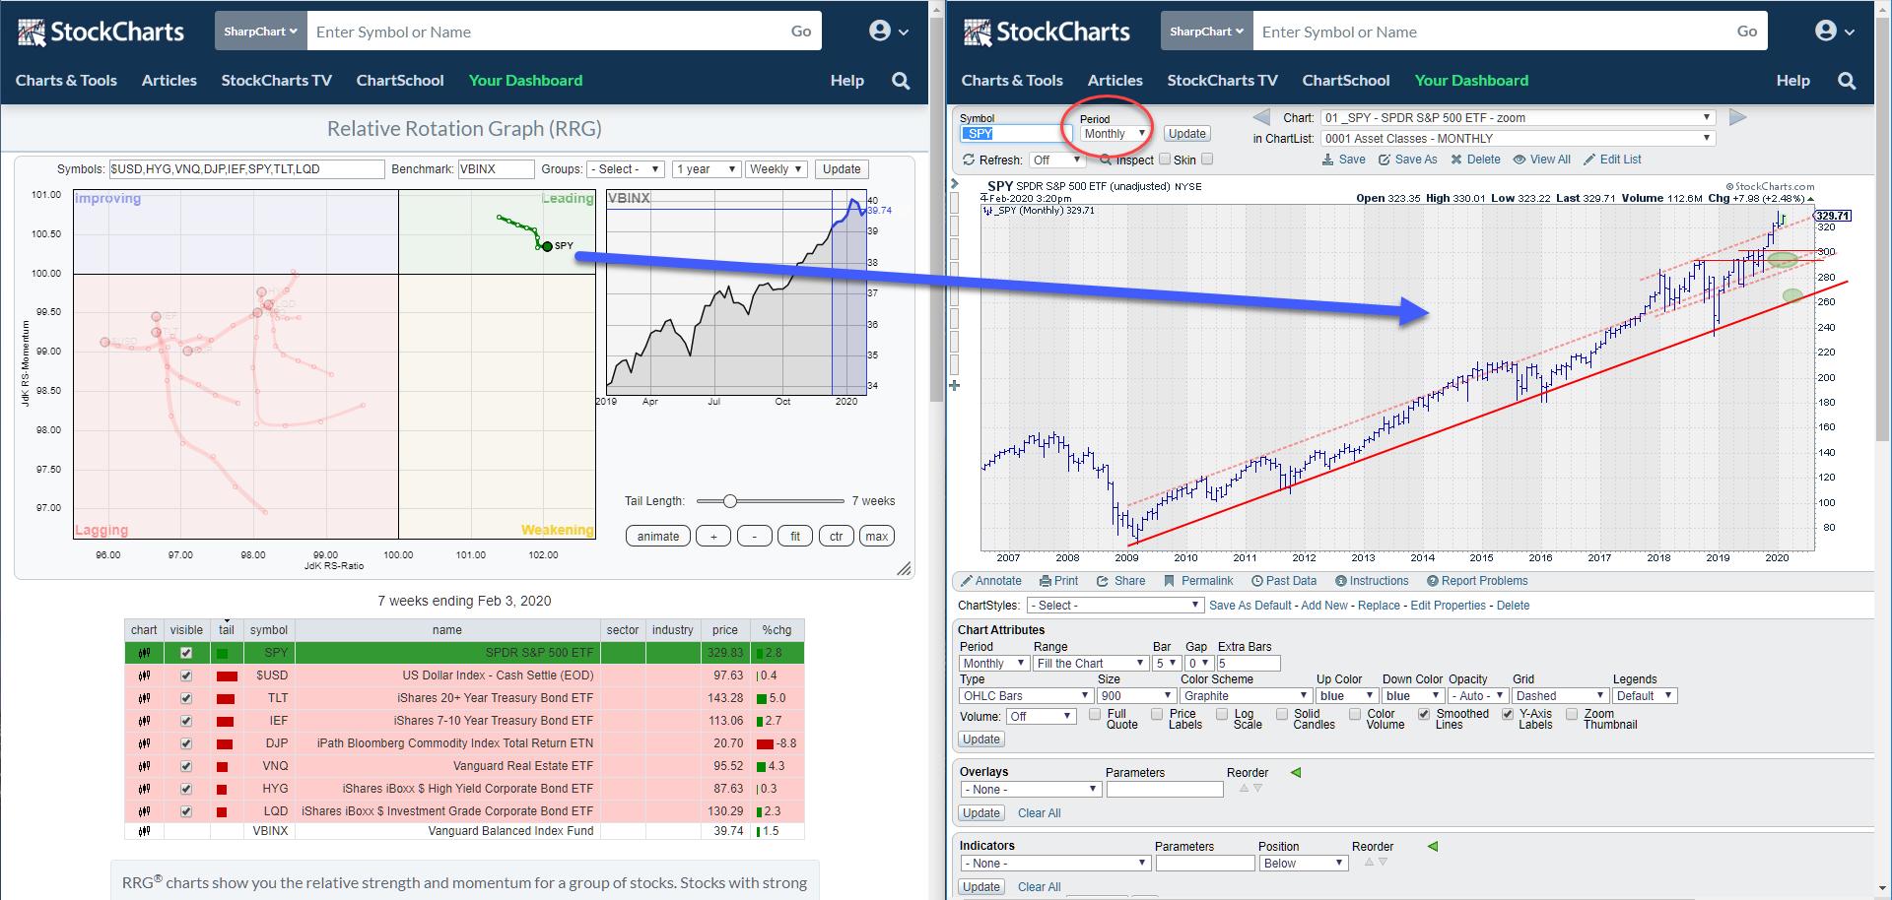Screen dimensions: 1892x900
Task: Click Save As Default link for ChartStyles
Action: coord(1250,606)
